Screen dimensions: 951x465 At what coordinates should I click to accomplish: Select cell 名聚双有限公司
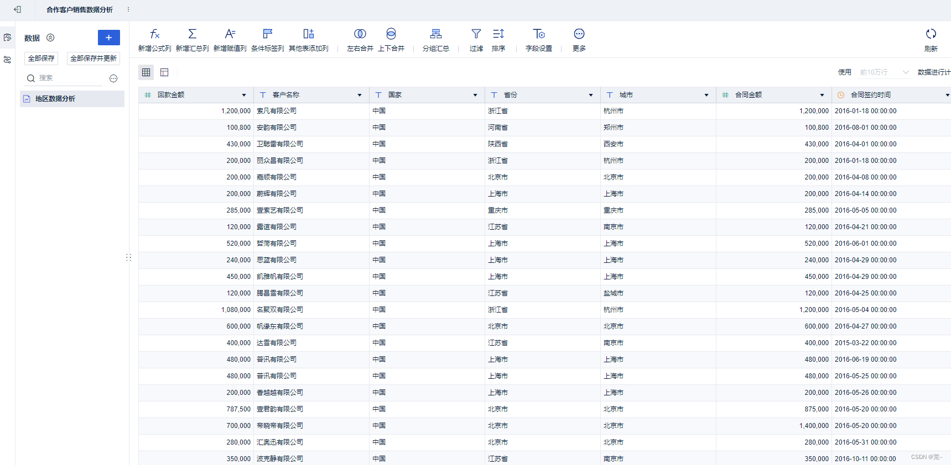[x=311, y=310]
